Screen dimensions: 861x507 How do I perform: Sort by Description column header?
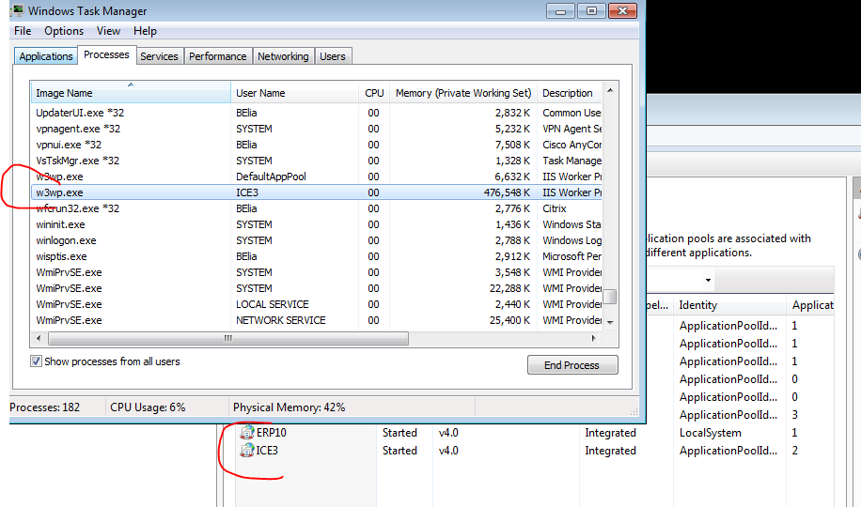click(570, 93)
